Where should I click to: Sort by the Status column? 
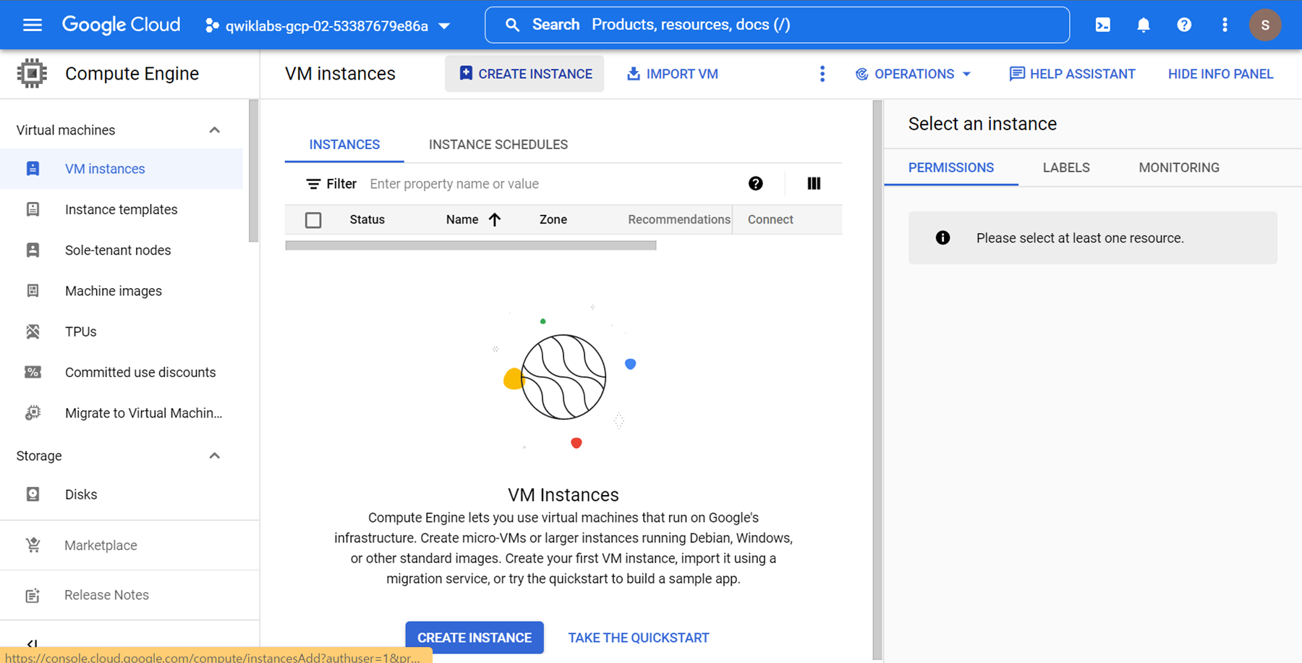[x=367, y=219]
